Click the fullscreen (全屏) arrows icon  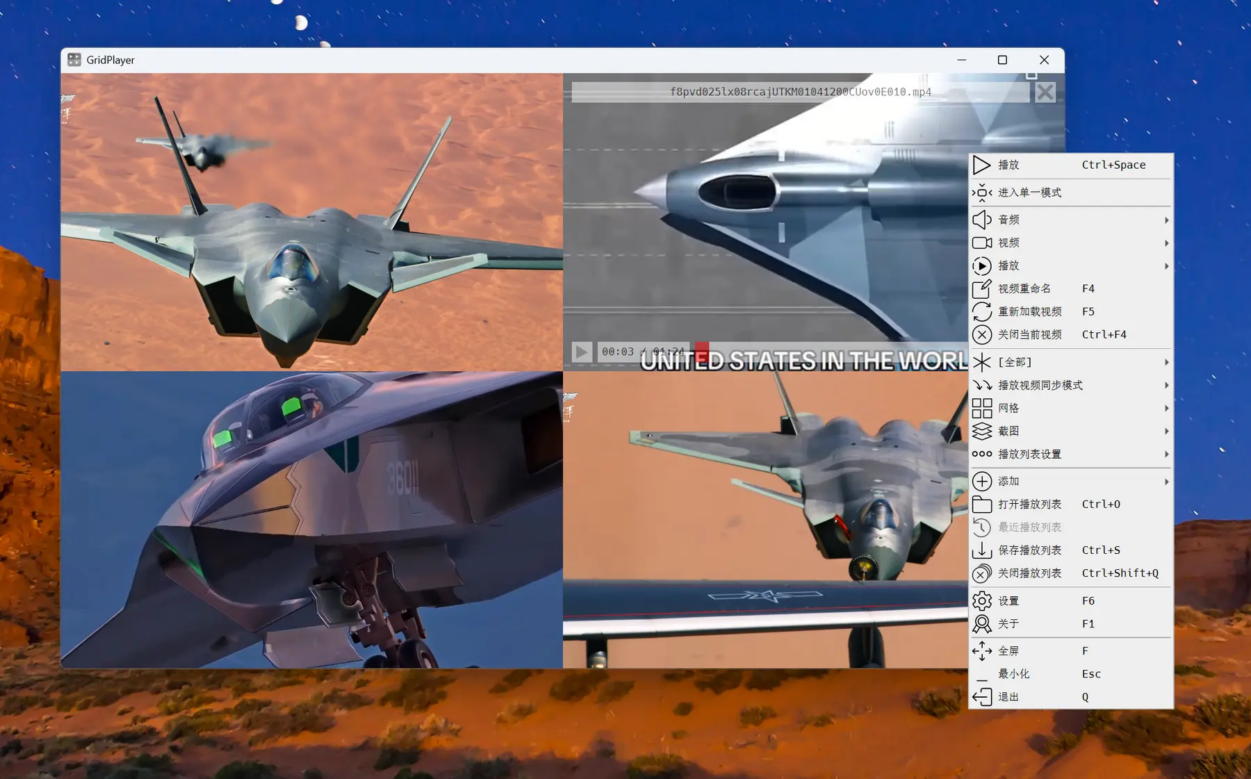981,651
